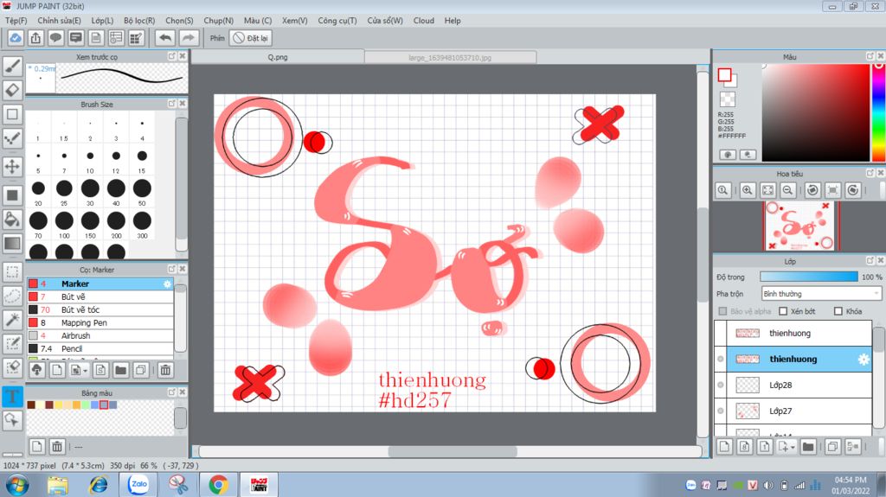Open Google Chrome from taskbar

coord(218,485)
